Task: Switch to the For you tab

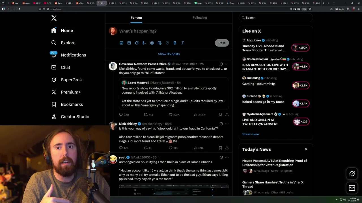Action: pos(136,17)
